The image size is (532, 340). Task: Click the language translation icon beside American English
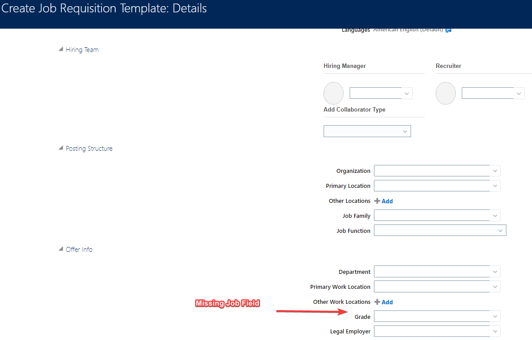coord(448,30)
